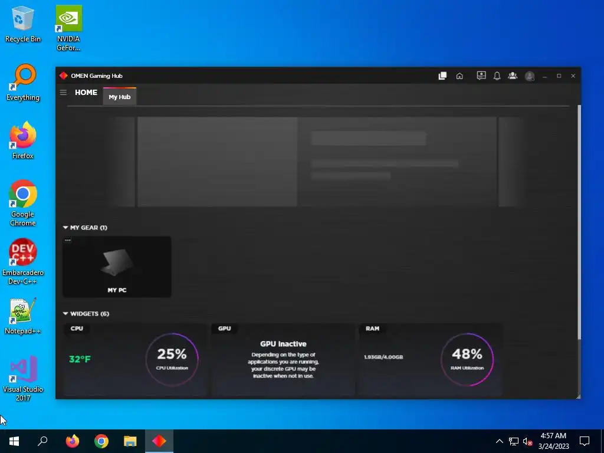Screen dimensions: 604x453
Task: Launch Firefox from the taskbar
Action: point(73,441)
